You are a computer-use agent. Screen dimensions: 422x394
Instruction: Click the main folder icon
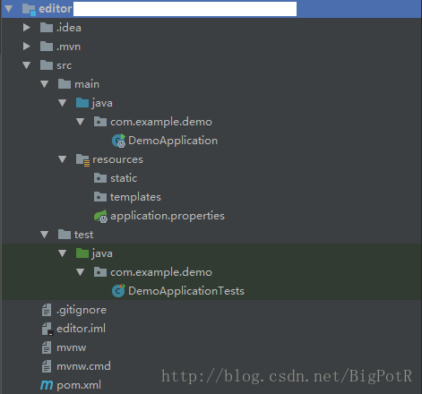tap(65, 84)
